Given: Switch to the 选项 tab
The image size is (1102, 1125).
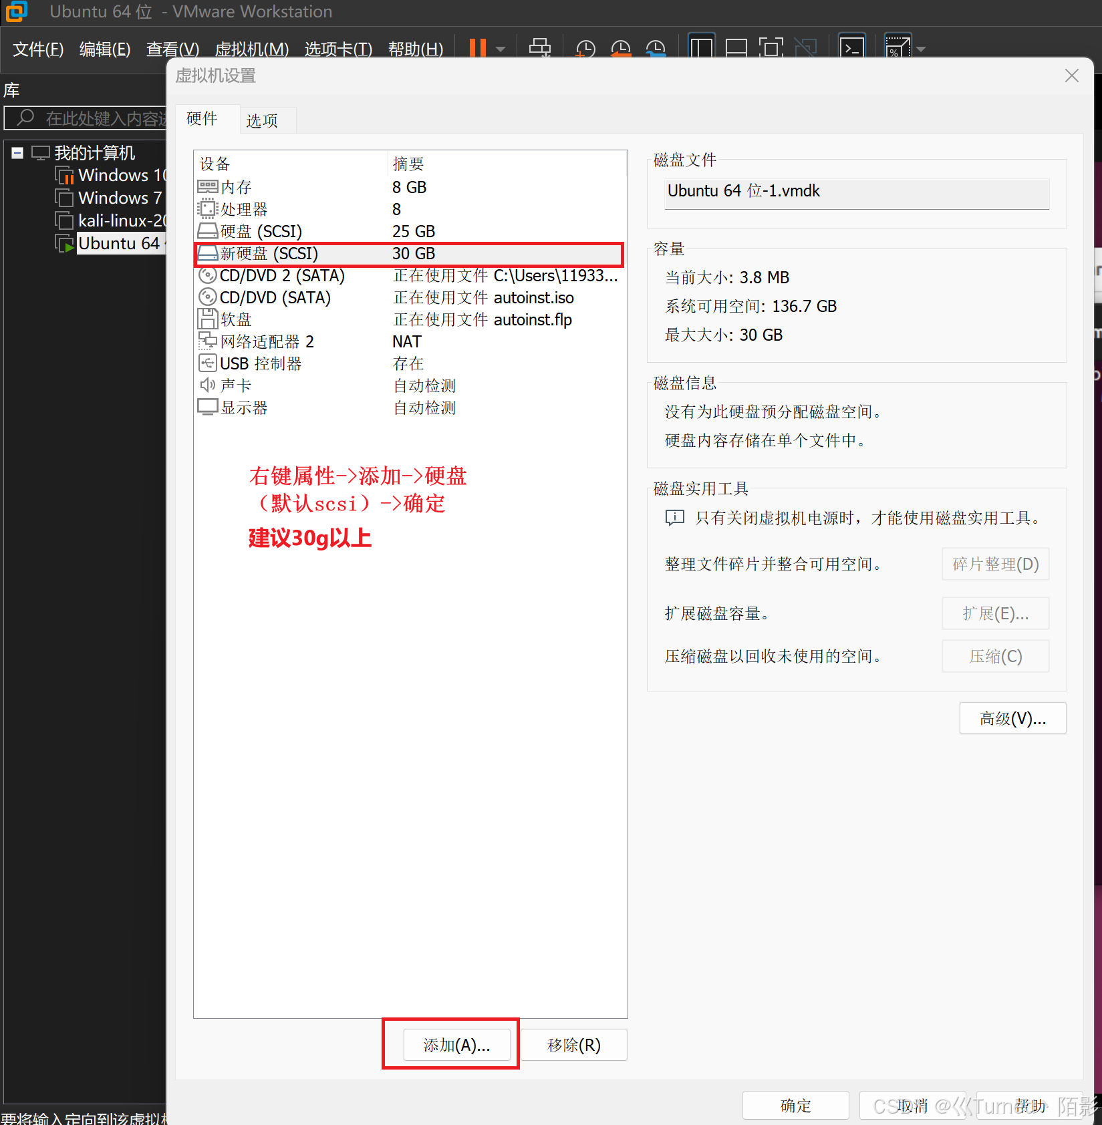Looking at the screenshot, I should (262, 121).
